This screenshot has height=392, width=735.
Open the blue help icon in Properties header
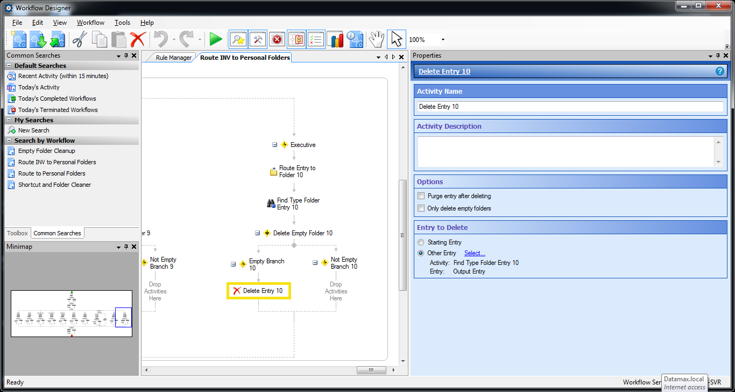719,71
